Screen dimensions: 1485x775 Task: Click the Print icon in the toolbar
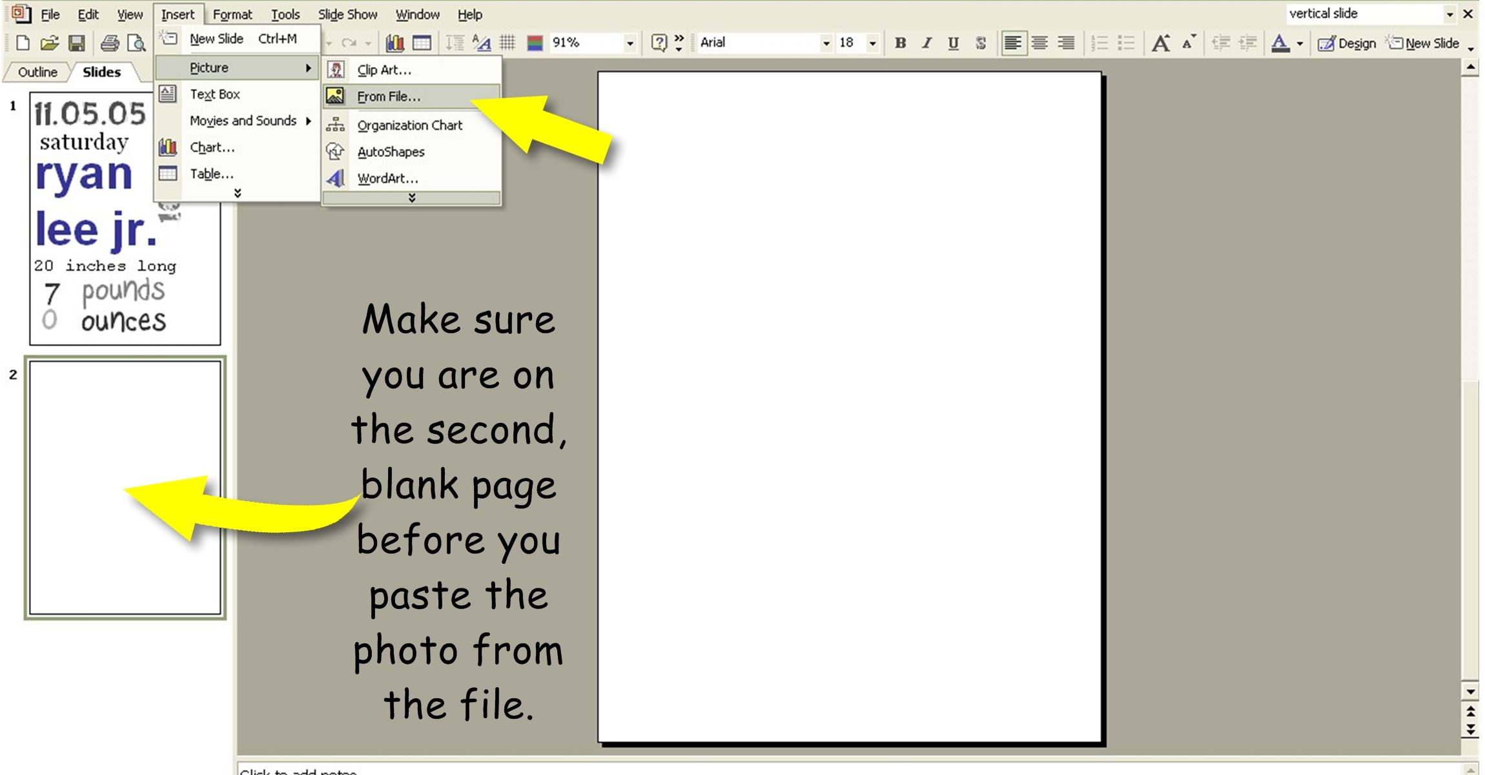coord(110,43)
